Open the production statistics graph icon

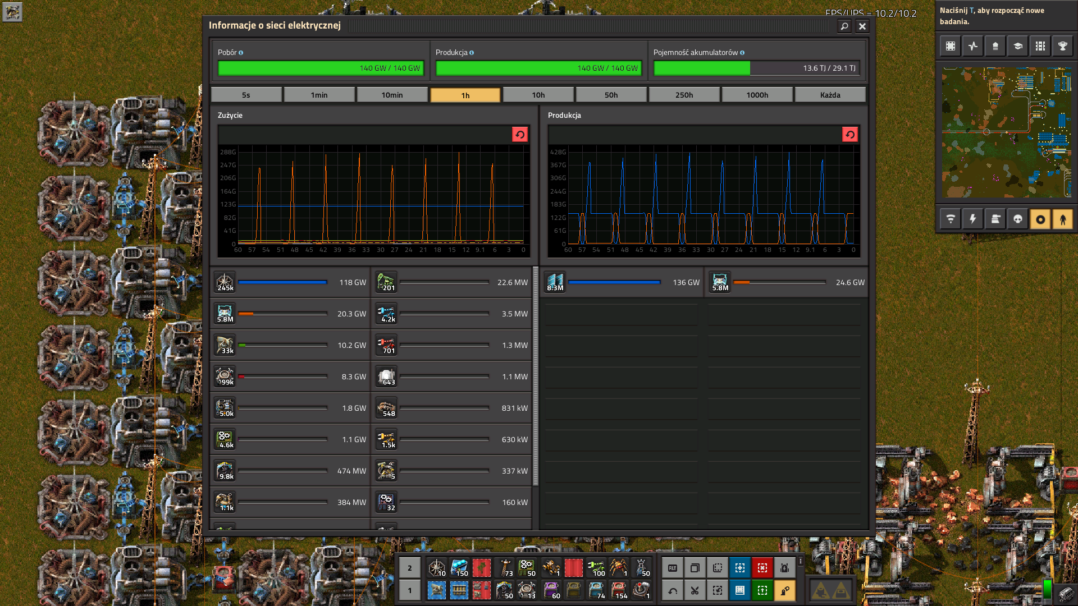point(972,46)
